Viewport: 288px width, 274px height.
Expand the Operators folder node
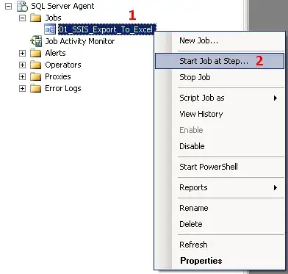coord(22,65)
